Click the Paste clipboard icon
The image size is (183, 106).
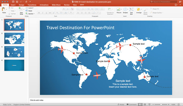(4, 9)
